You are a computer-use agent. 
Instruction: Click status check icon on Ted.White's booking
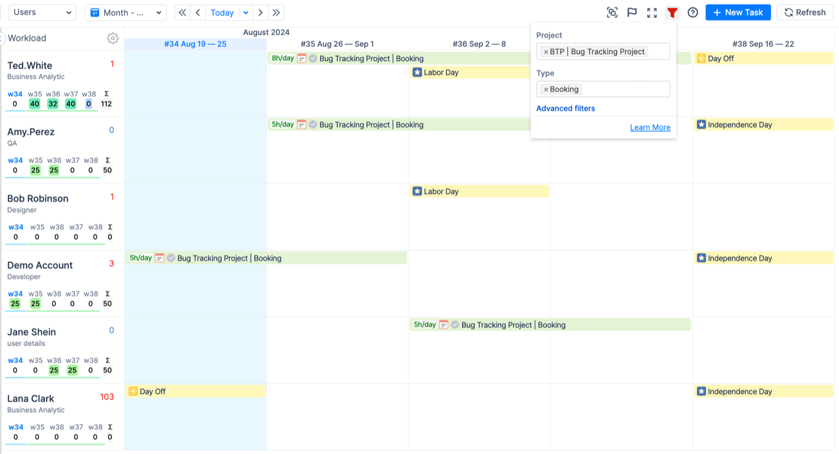click(313, 58)
